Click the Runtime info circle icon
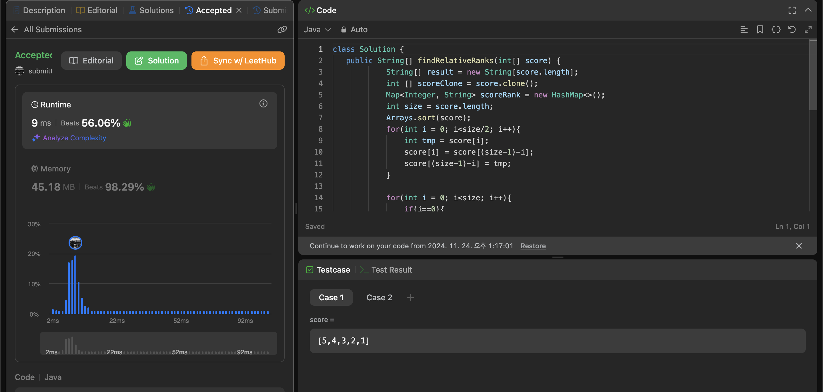Screen dimensions: 823x392 coord(263,103)
